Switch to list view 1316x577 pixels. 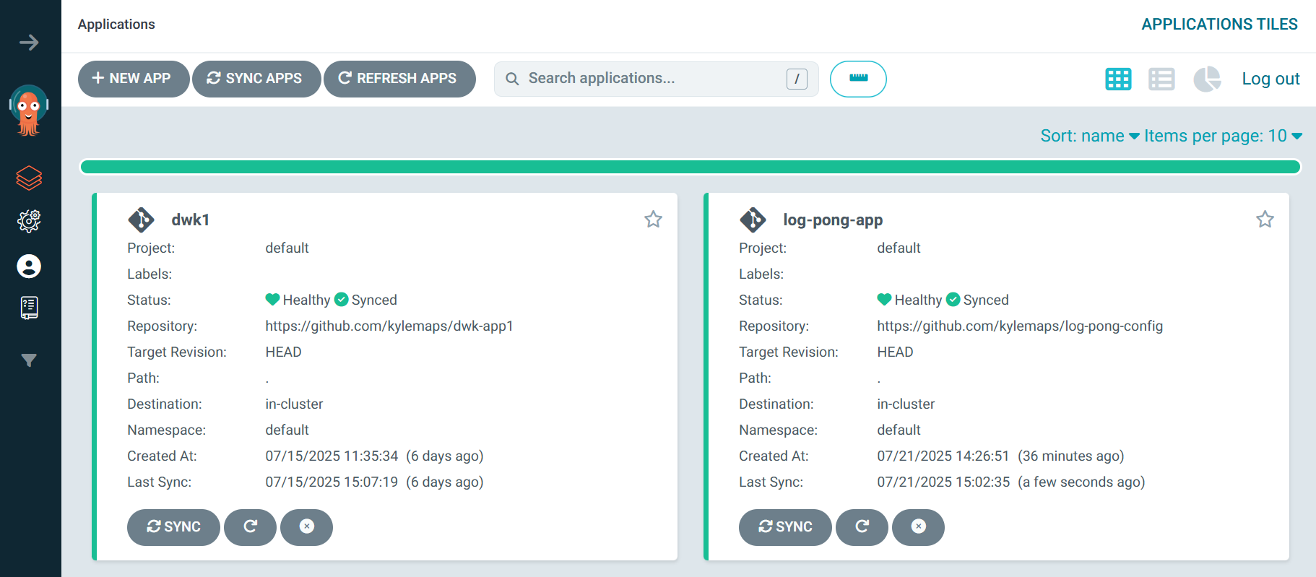[x=1161, y=79]
